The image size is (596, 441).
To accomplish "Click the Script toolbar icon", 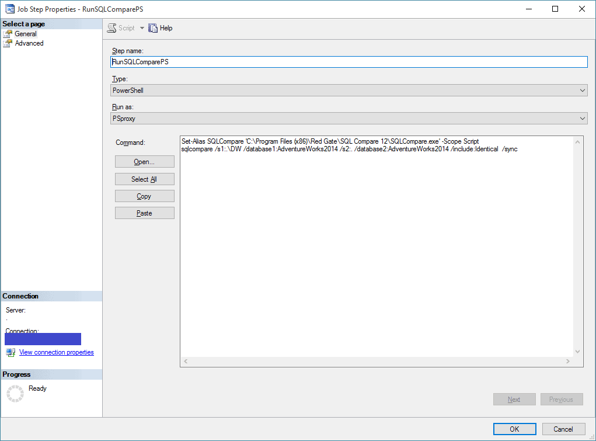I will [x=112, y=28].
